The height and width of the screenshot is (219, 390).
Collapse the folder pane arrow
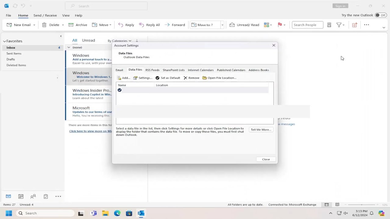click(x=61, y=36)
